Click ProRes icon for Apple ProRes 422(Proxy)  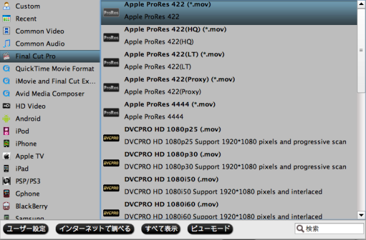click(x=111, y=87)
